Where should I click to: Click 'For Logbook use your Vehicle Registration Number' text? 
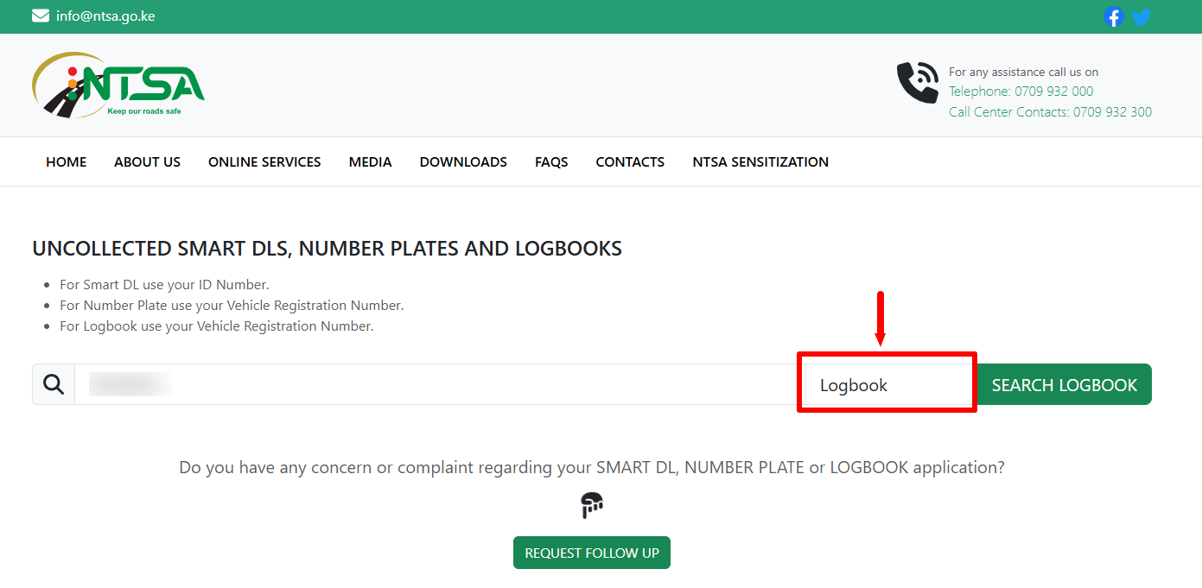[x=217, y=326]
